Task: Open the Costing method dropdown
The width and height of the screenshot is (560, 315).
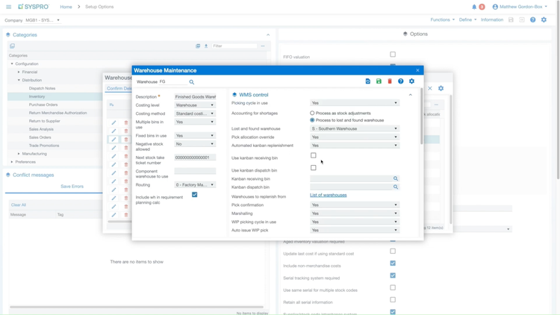Action: point(195,113)
